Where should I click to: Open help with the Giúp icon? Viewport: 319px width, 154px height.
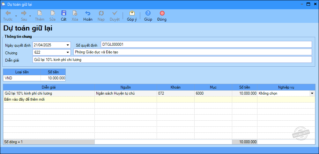click(x=148, y=13)
